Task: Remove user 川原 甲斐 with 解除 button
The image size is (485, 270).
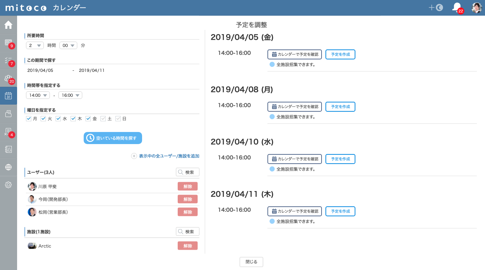Action: click(x=187, y=186)
